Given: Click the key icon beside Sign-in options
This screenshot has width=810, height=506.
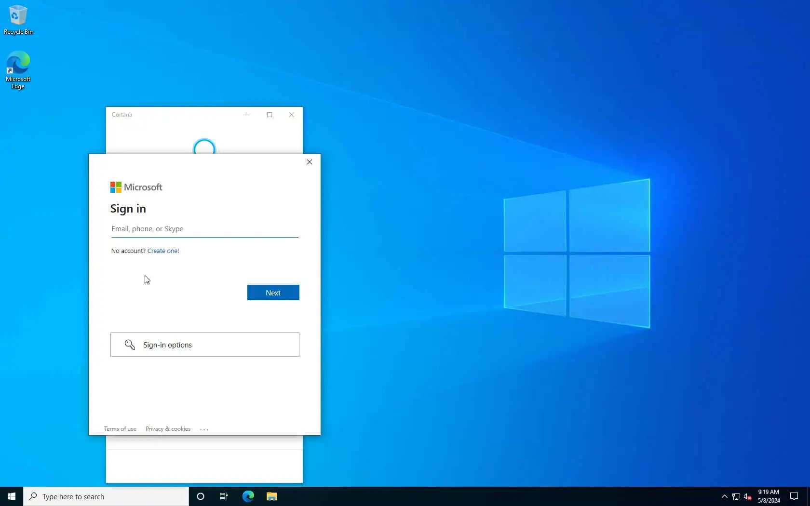Looking at the screenshot, I should click(x=130, y=345).
